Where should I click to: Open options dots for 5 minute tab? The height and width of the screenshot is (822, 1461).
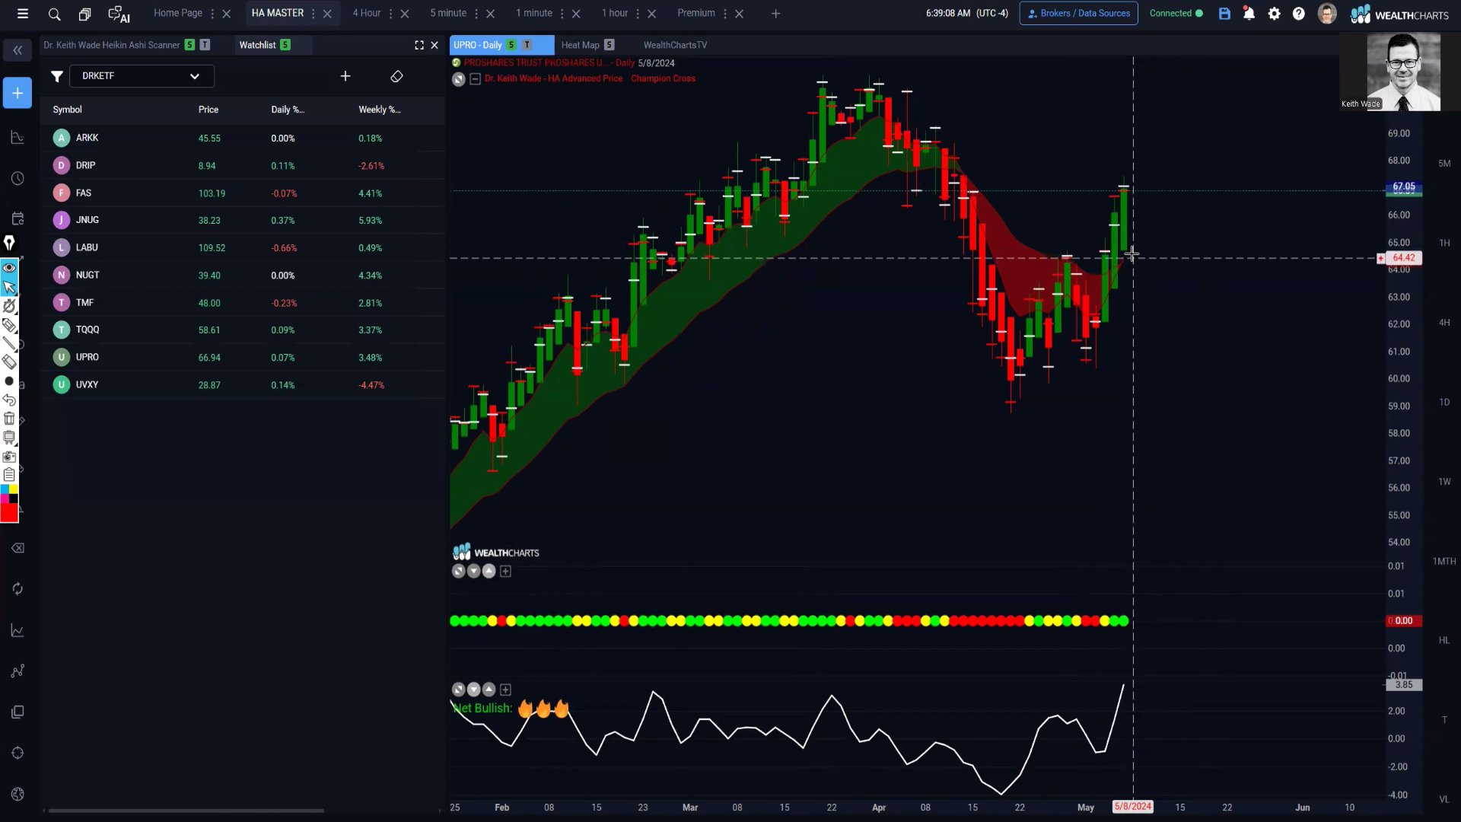(x=476, y=14)
